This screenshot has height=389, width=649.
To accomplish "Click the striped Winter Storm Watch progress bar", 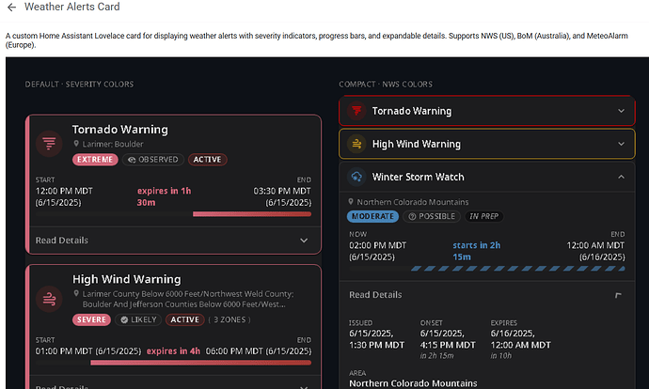I will tap(487, 269).
